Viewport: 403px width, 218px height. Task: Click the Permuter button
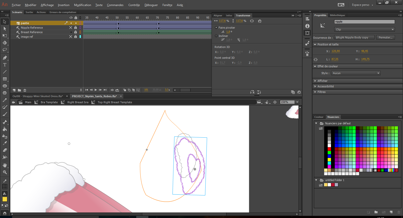pyautogui.click(x=385, y=37)
